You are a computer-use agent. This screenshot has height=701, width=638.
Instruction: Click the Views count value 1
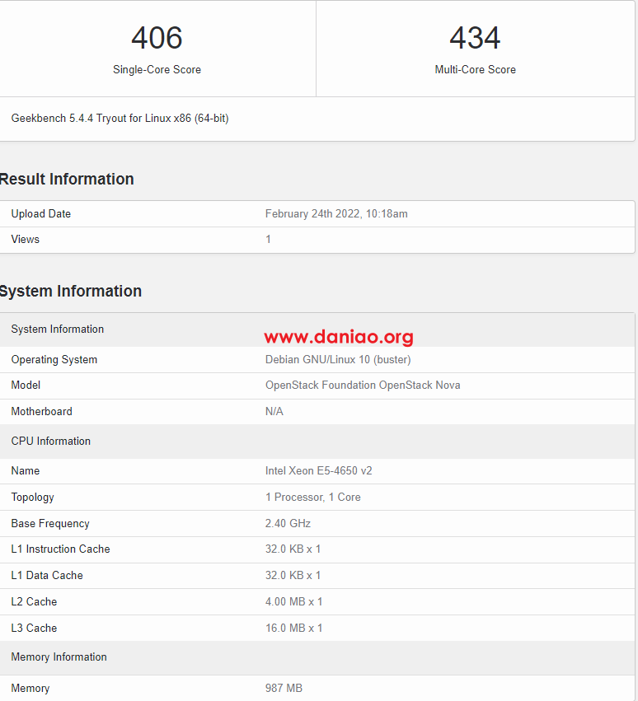tap(268, 239)
